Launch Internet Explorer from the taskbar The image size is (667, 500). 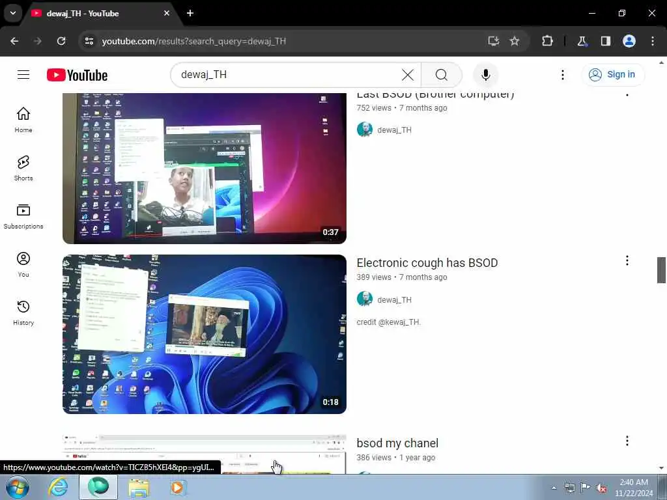click(x=58, y=488)
